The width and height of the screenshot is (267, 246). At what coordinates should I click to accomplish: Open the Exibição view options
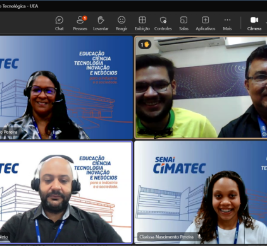coord(142,23)
